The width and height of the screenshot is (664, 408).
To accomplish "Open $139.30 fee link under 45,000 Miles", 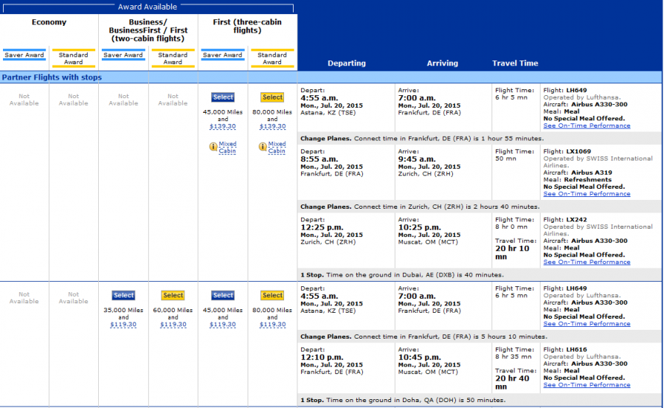I will (x=223, y=127).
